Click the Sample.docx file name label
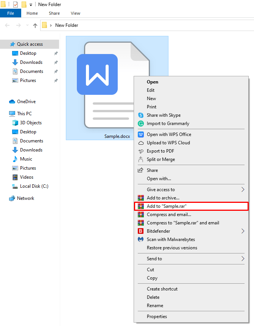254x326 pixels. [117, 136]
